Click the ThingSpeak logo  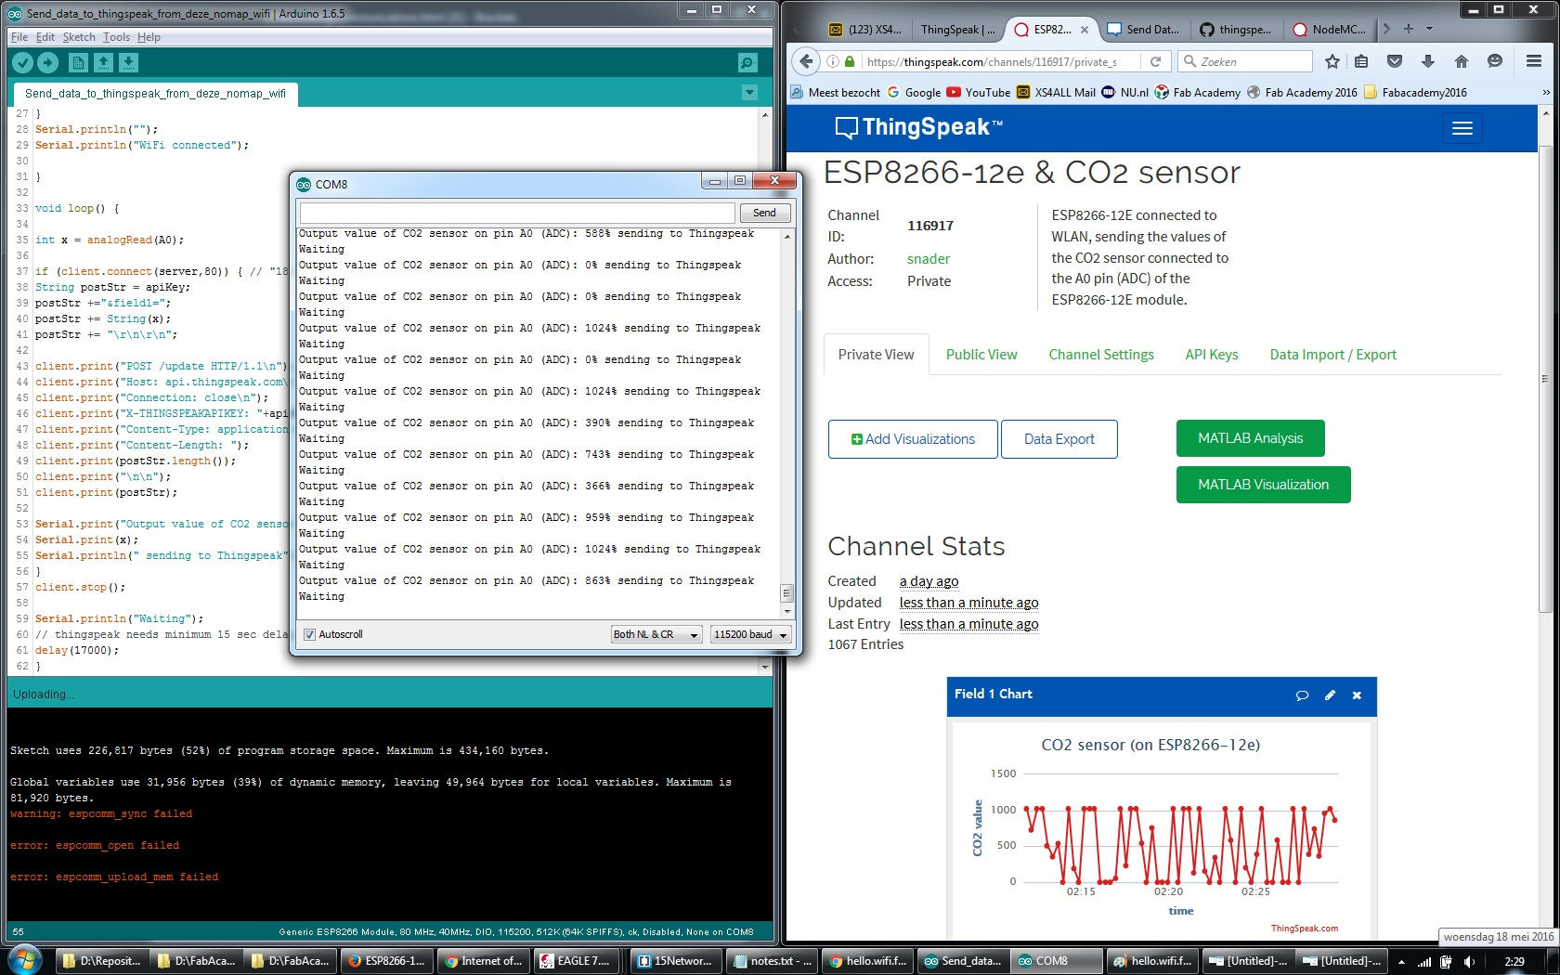pos(918,127)
